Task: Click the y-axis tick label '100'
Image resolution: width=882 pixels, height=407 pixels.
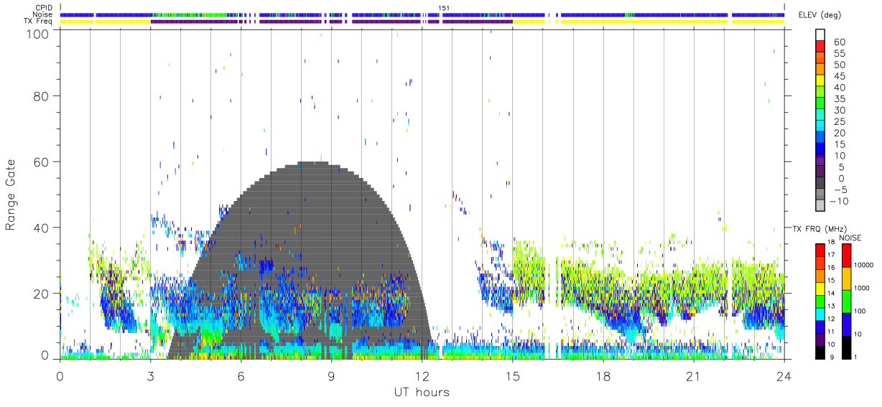Action: [x=39, y=34]
